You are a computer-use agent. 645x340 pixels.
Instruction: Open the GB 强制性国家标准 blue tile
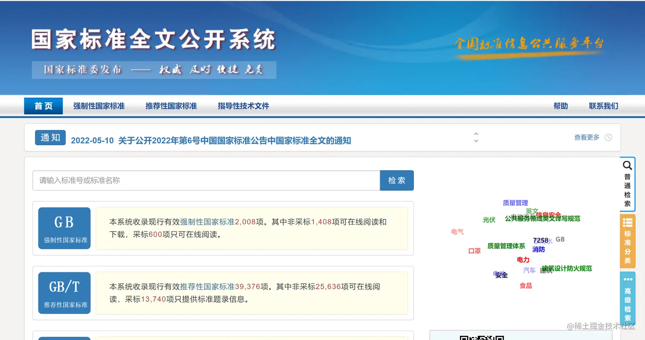pos(64,228)
